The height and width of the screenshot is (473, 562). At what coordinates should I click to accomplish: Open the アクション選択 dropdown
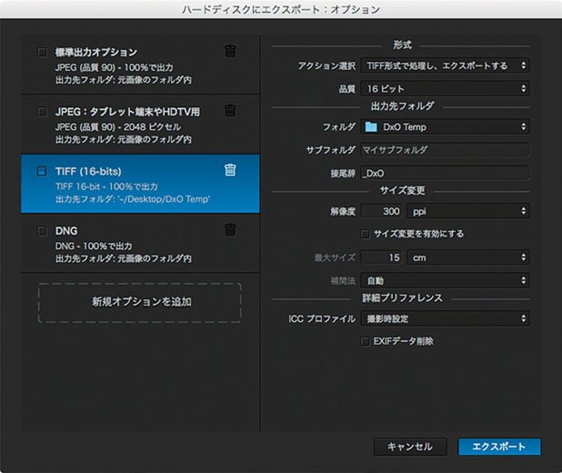[446, 65]
